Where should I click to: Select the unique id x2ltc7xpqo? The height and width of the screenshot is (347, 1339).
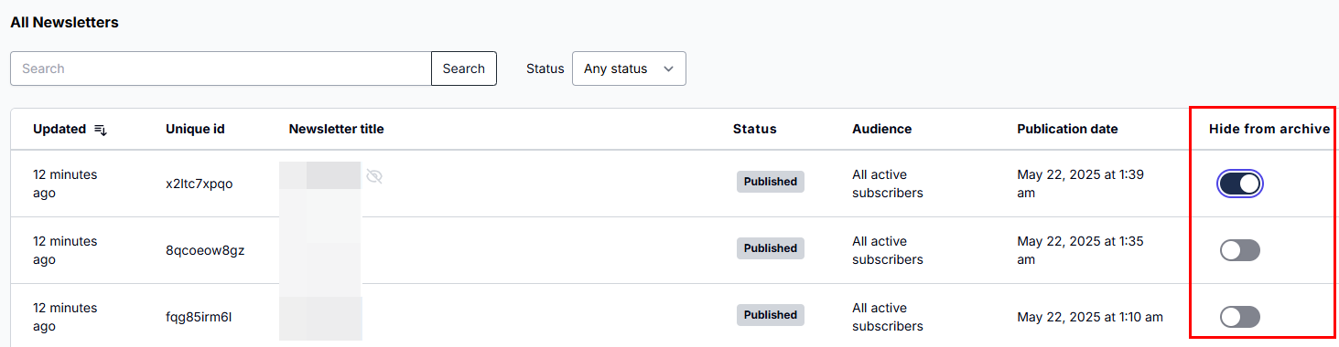pos(200,184)
